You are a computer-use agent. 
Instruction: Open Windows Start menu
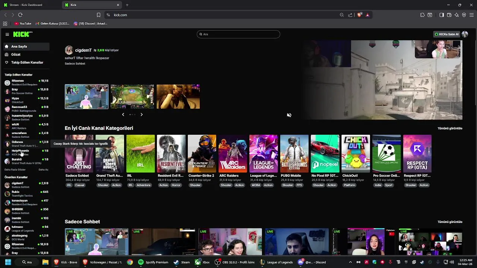8,262
